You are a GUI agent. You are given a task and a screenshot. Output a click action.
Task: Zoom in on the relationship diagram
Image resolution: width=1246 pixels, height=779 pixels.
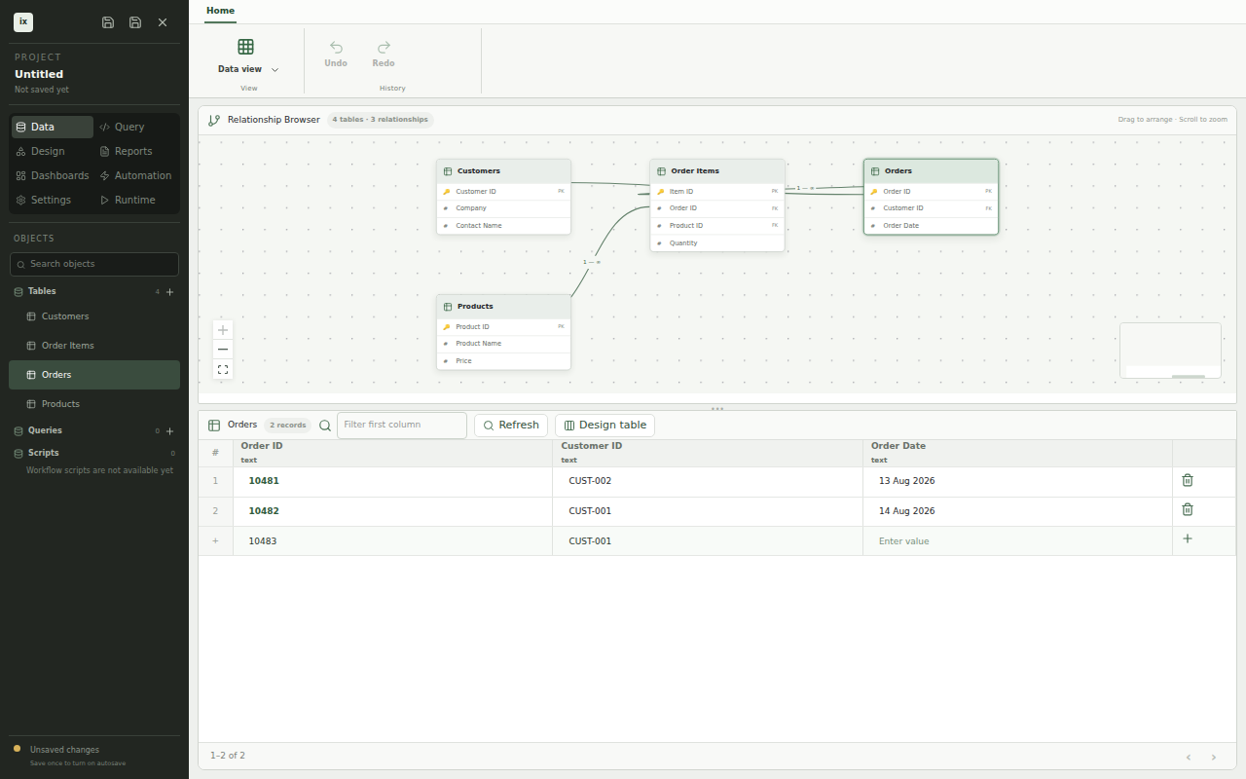223,330
